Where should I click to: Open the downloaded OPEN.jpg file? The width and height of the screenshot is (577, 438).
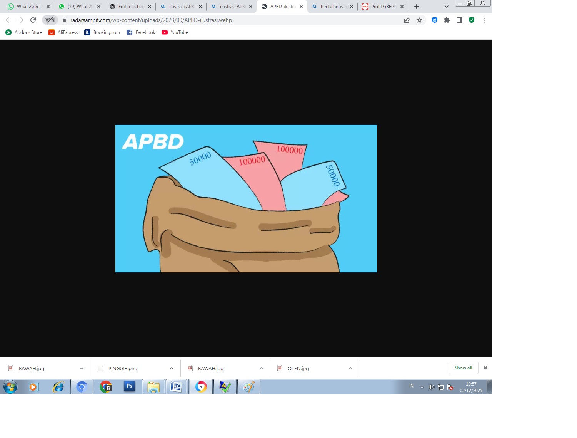(x=298, y=368)
